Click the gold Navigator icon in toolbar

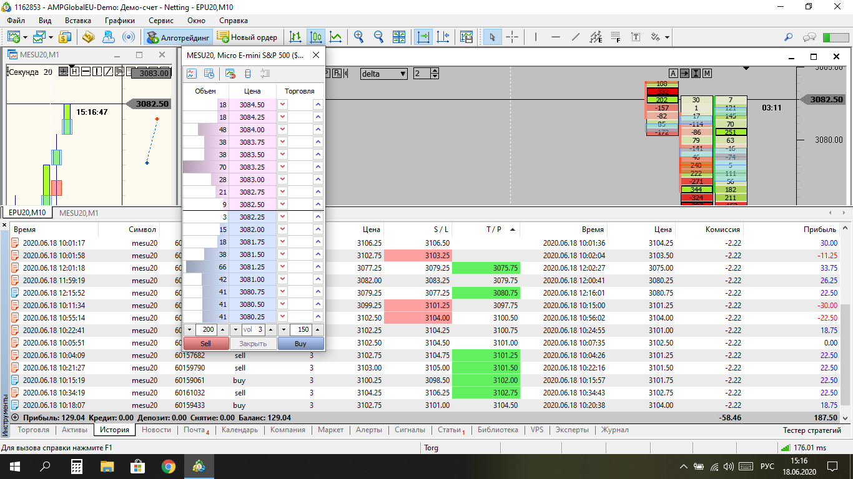[88, 37]
